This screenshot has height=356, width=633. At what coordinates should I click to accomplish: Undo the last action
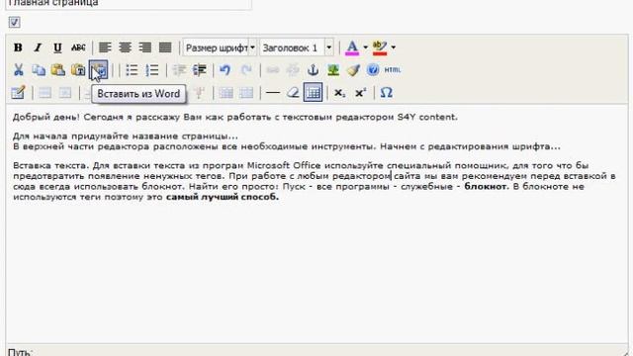pos(226,70)
